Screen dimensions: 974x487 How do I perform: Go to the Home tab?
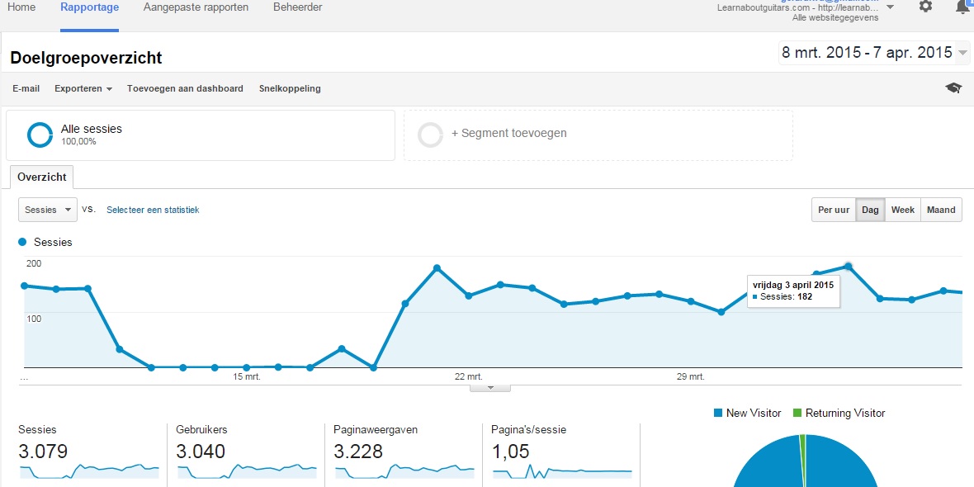click(21, 7)
